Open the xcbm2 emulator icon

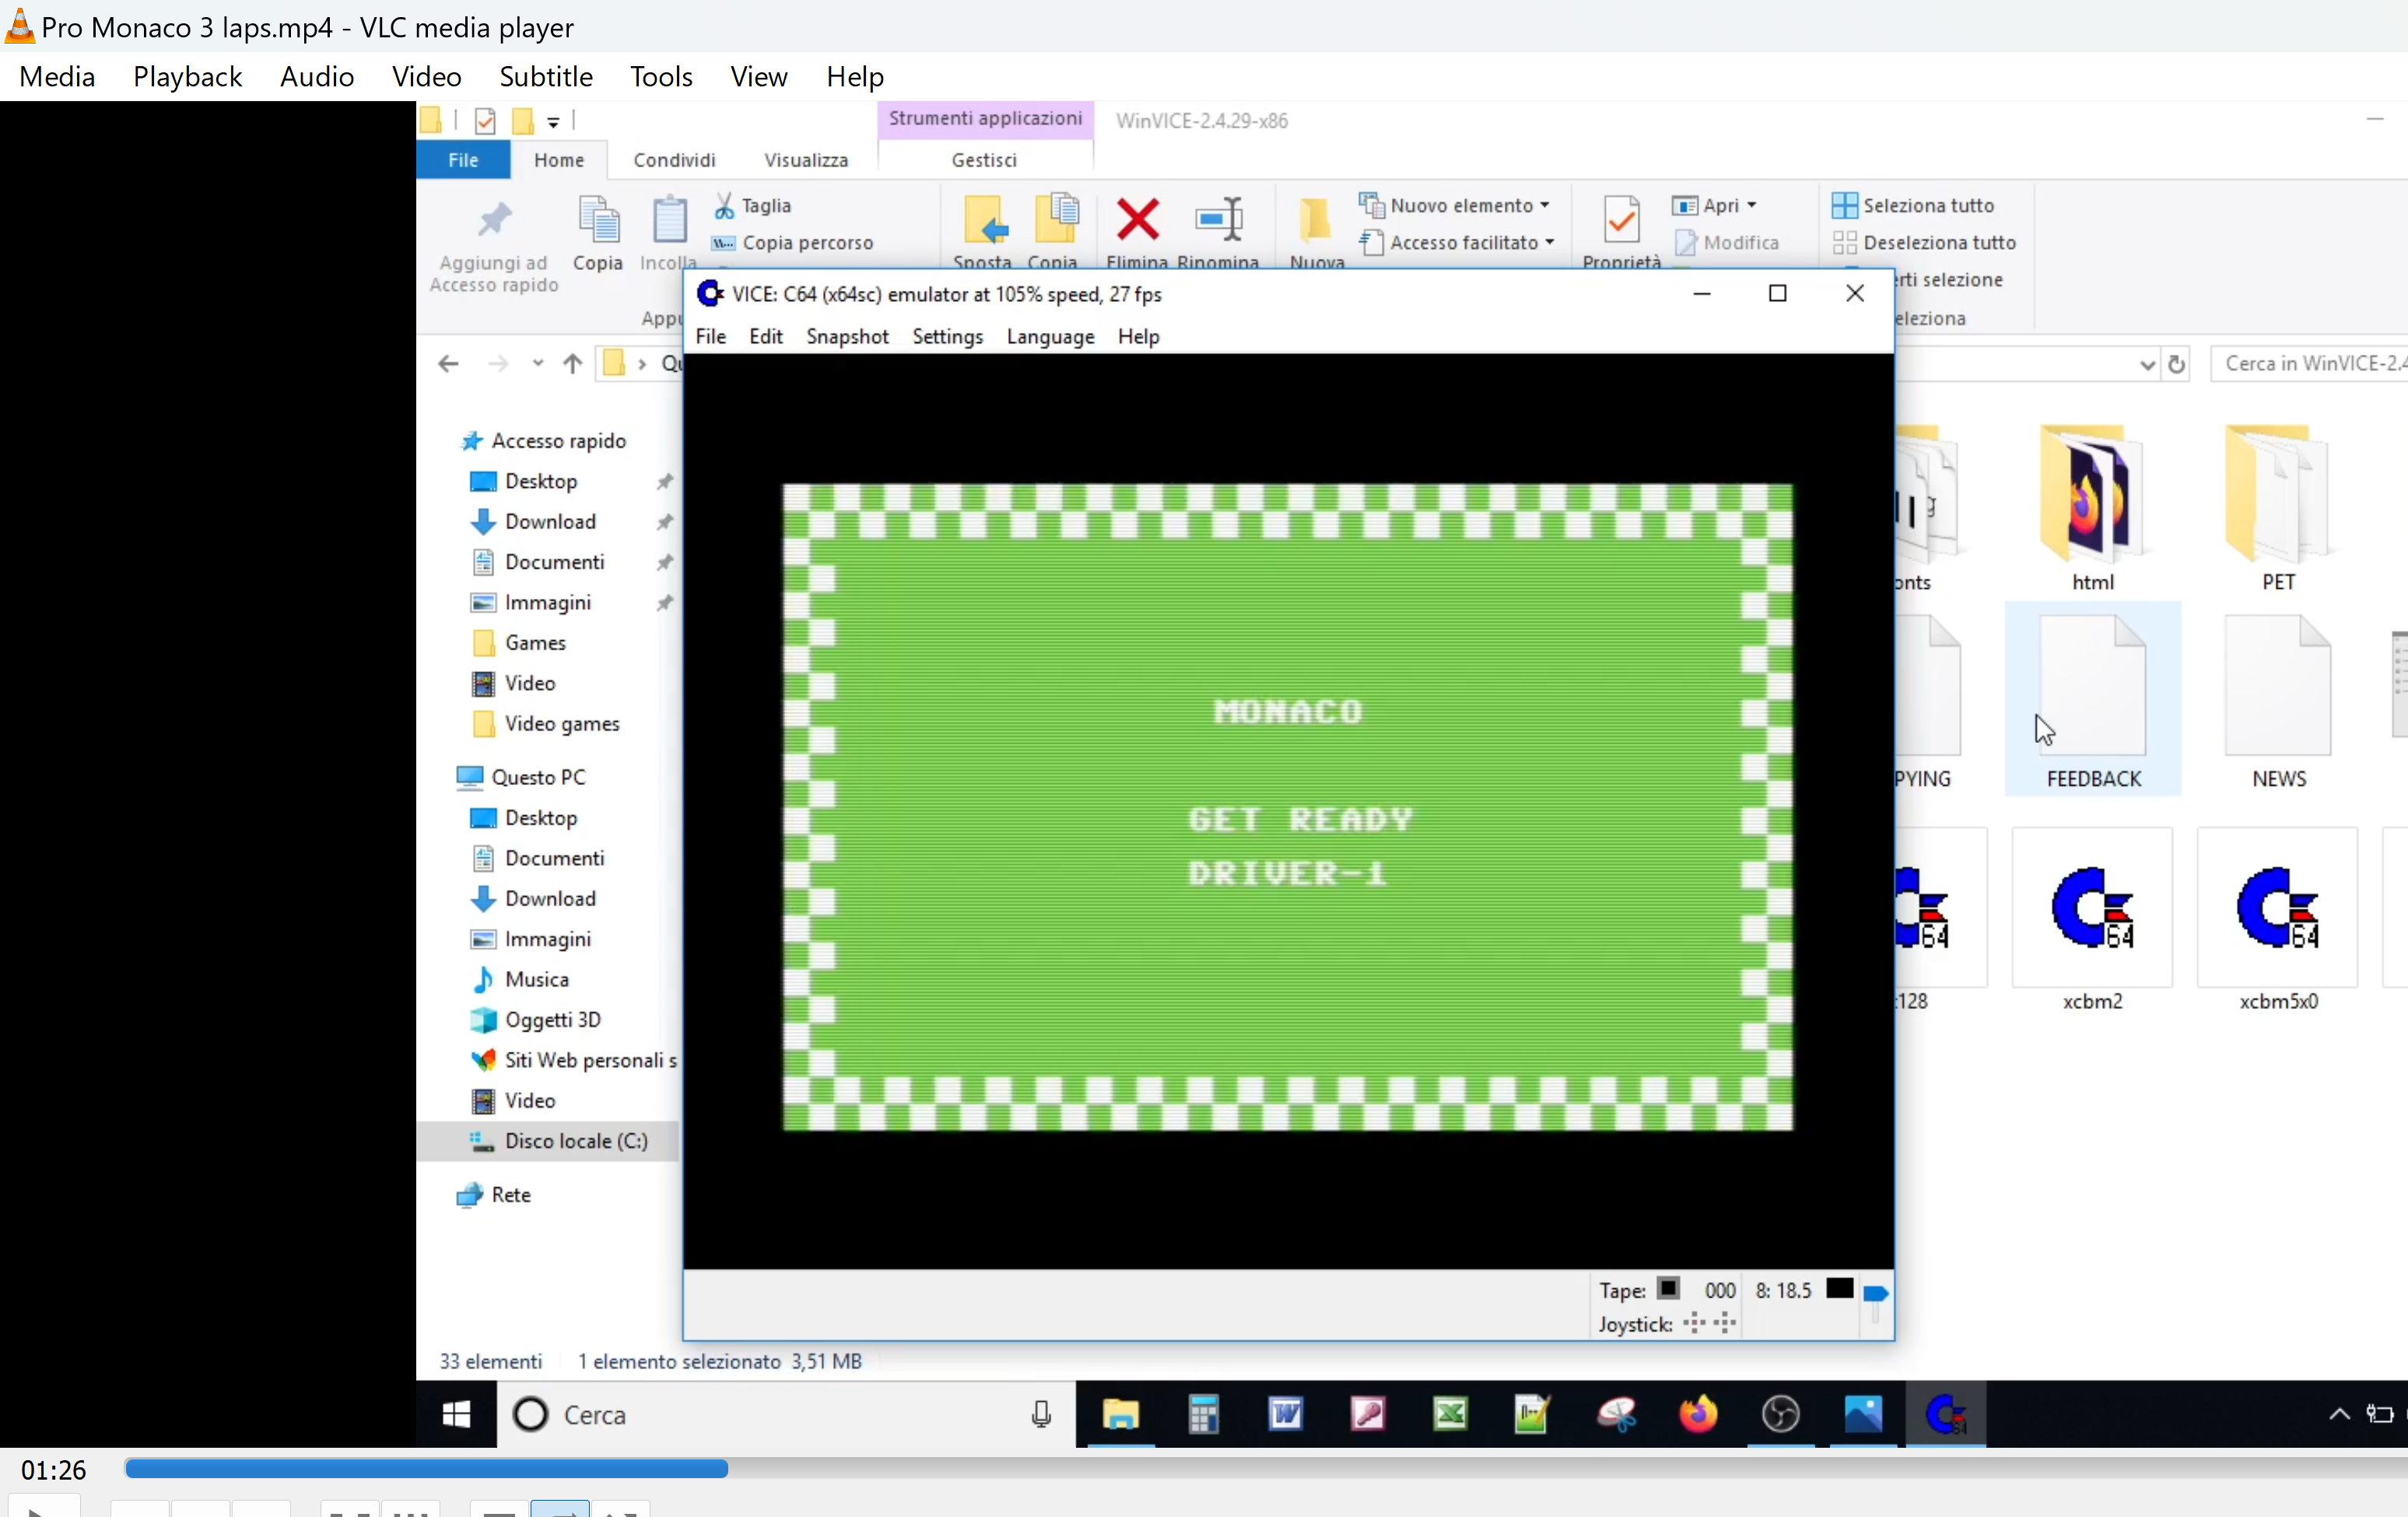(x=2091, y=908)
